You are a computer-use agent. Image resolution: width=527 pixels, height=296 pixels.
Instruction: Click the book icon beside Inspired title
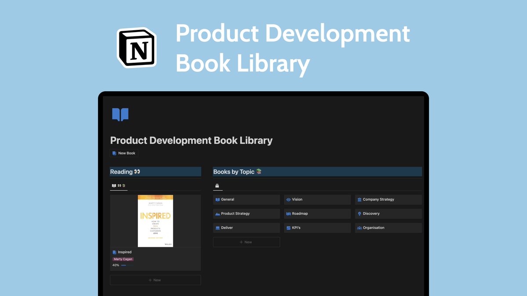(x=115, y=252)
